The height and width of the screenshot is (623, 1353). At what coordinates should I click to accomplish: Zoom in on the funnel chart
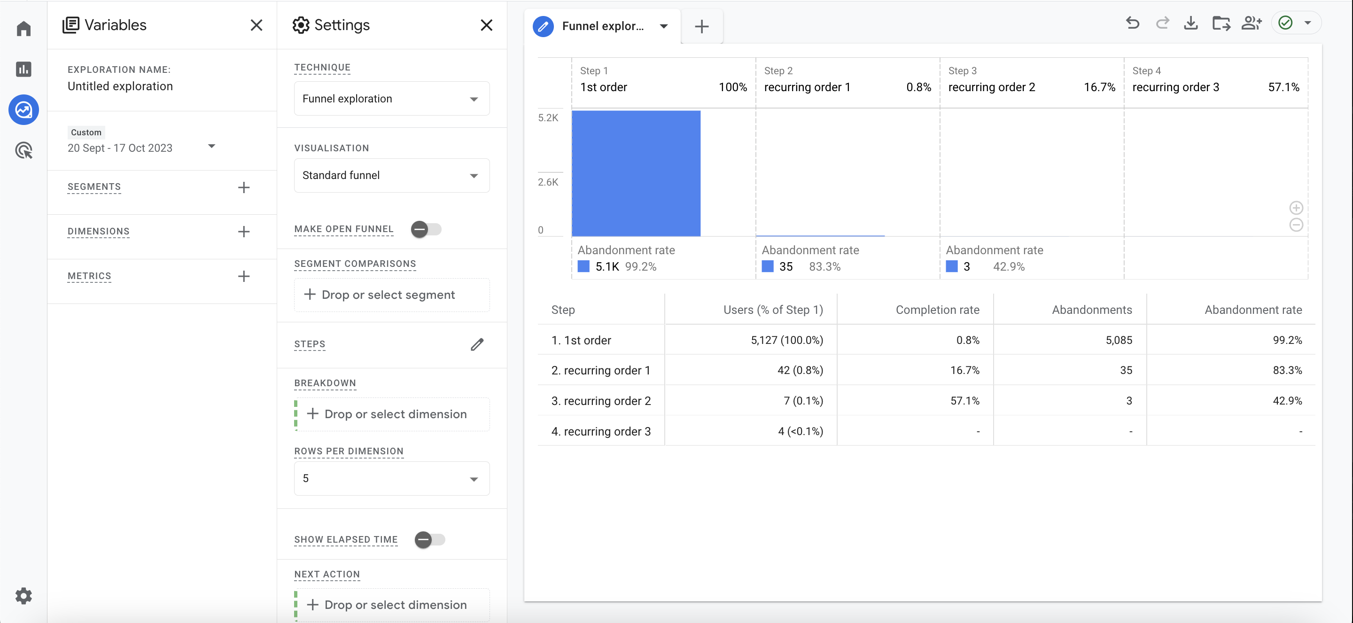(x=1296, y=208)
